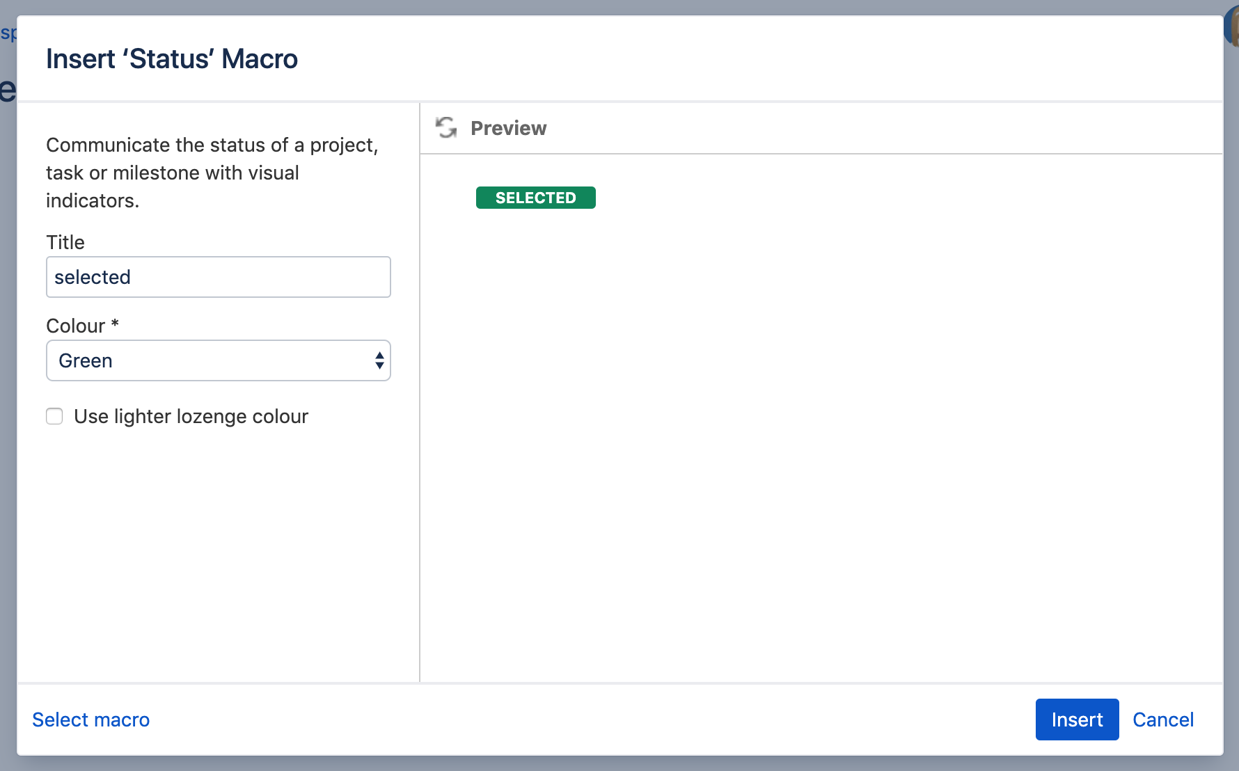Image resolution: width=1239 pixels, height=771 pixels.
Task: Click the partially hidden page heading behind dialog
Action: tap(8, 90)
